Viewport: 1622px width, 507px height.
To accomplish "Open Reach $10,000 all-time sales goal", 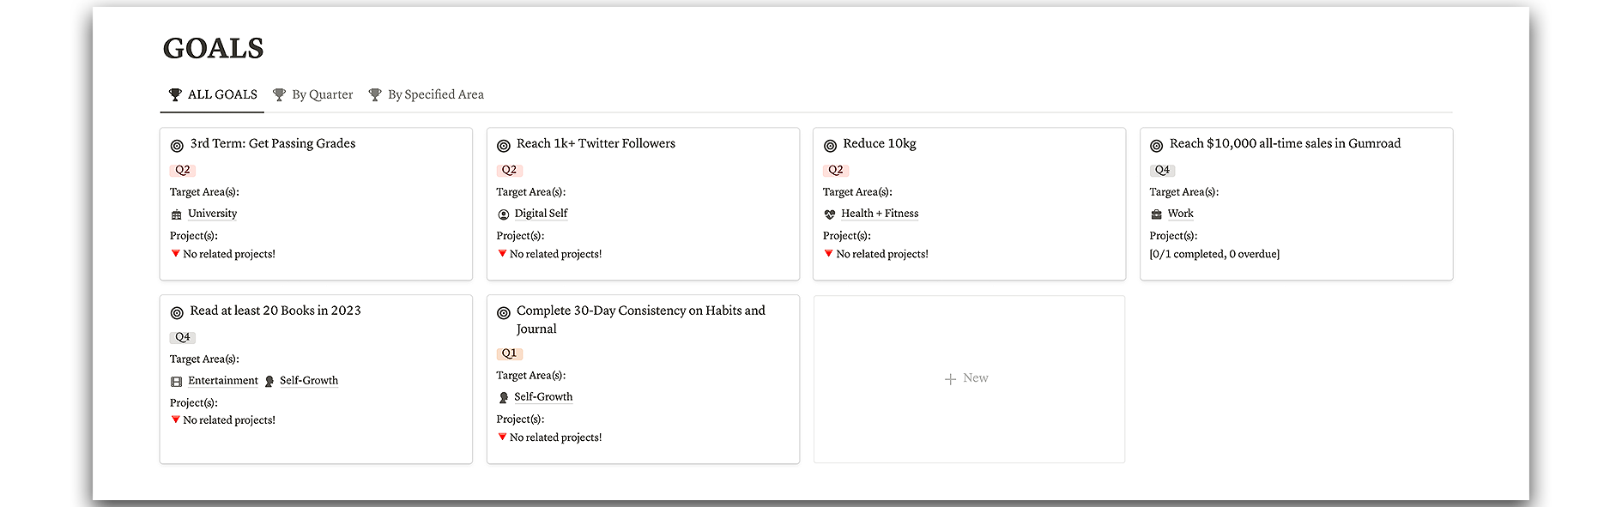I will click(x=1285, y=143).
